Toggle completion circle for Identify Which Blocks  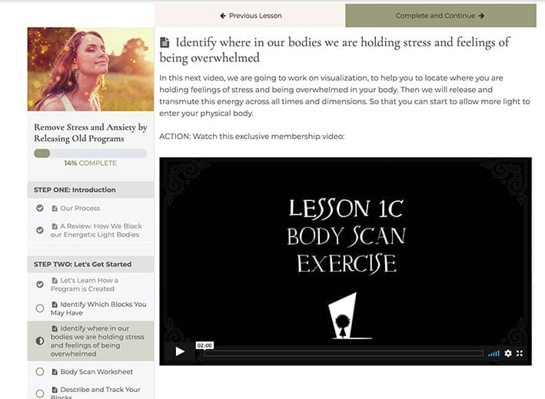40,308
